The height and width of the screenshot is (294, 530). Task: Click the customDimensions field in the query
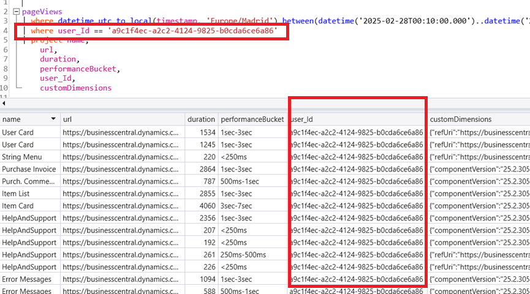(x=75, y=88)
